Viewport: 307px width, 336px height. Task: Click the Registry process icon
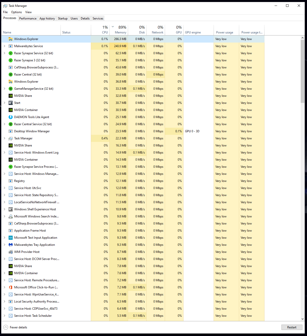(11, 181)
